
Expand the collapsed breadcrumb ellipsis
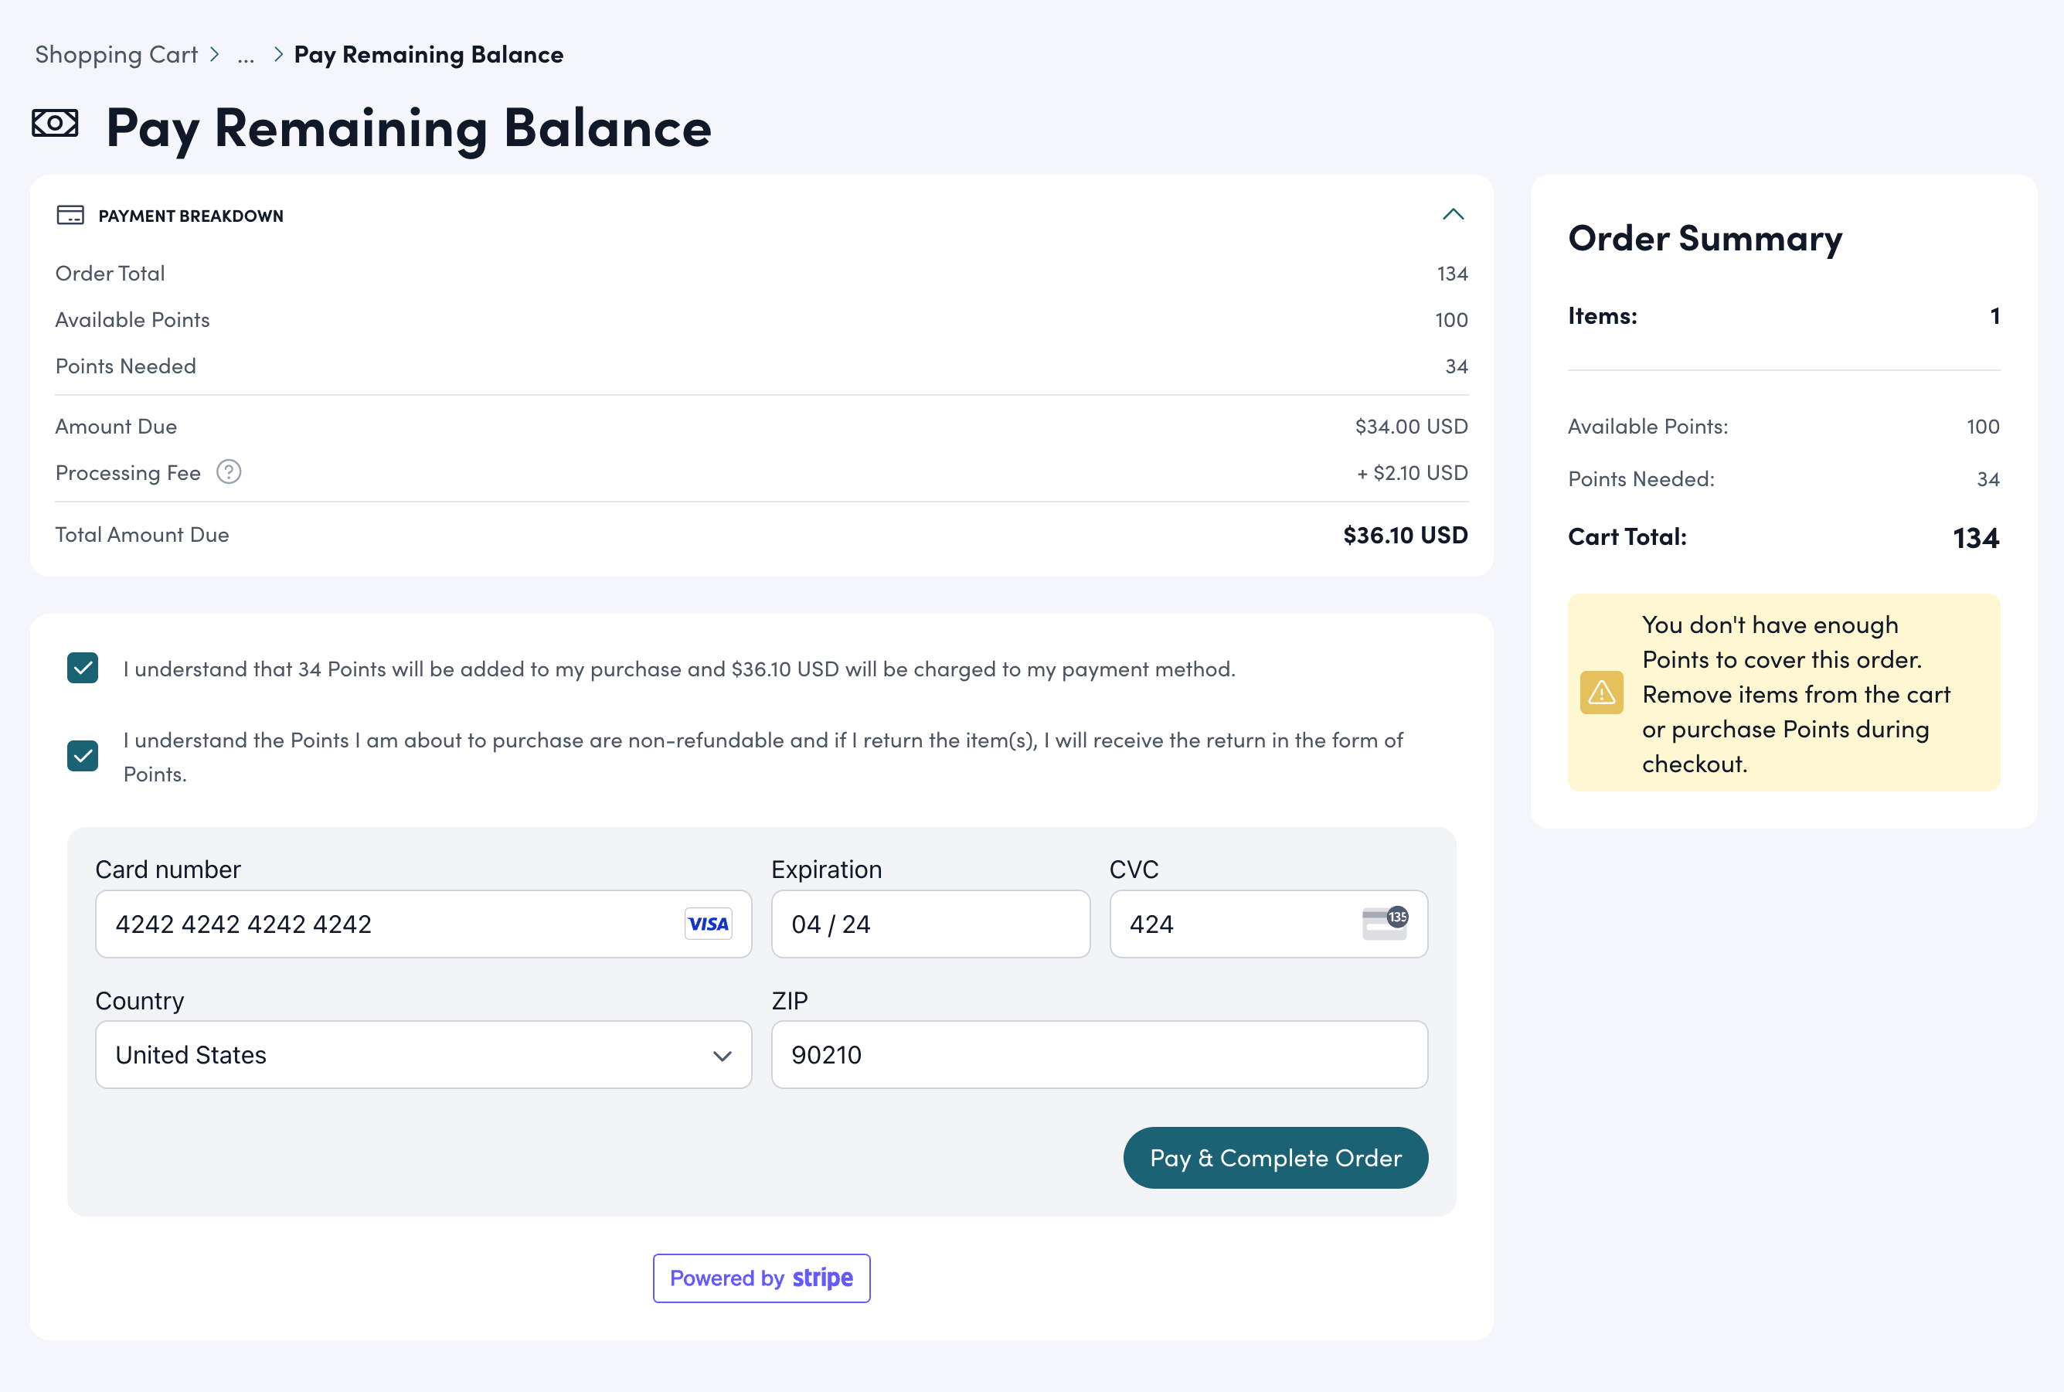[246, 54]
